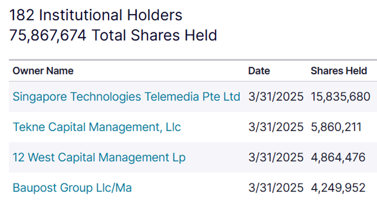
Task: Follow the 12 West Capital Management Lp link
Action: click(99, 158)
